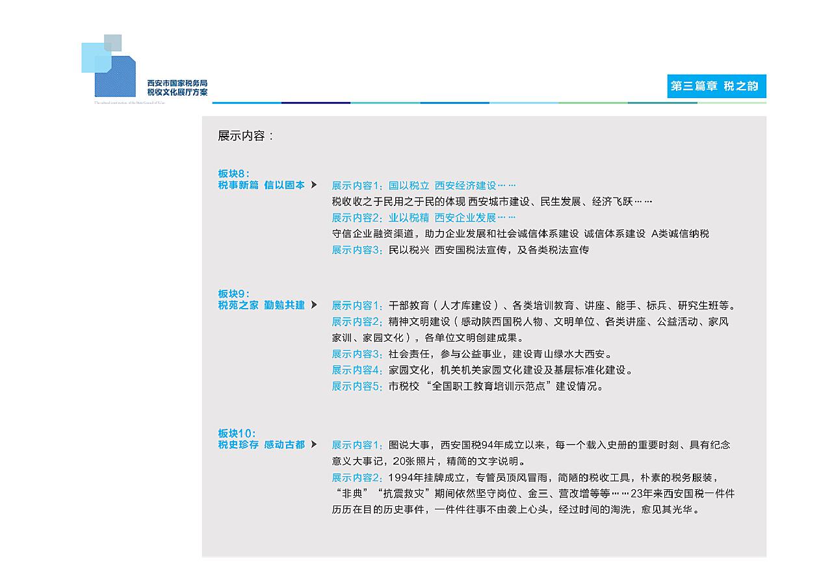Viewport: 832px width, 588px height.
Task: Click the line 干部教育（人才库建设）
Action: coord(534,305)
